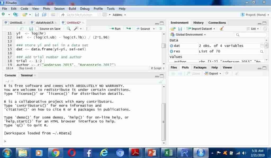271x158 pixels.
Task: Click the create project icon in main toolbar
Action: [x=16, y=15]
